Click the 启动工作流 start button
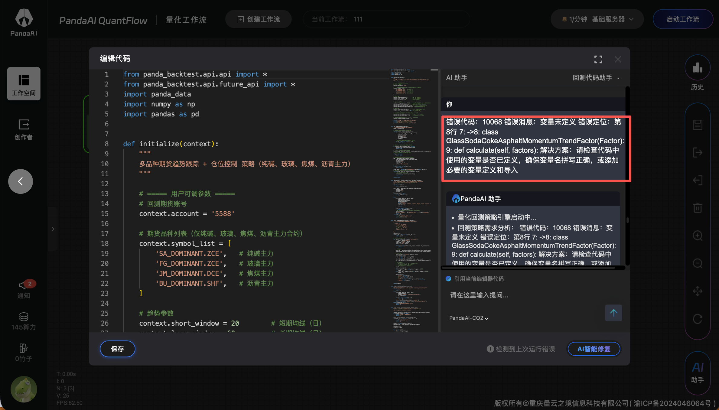Screen dimensions: 719x410 [683, 19]
